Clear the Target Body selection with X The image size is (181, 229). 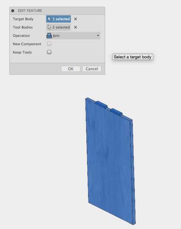click(76, 19)
